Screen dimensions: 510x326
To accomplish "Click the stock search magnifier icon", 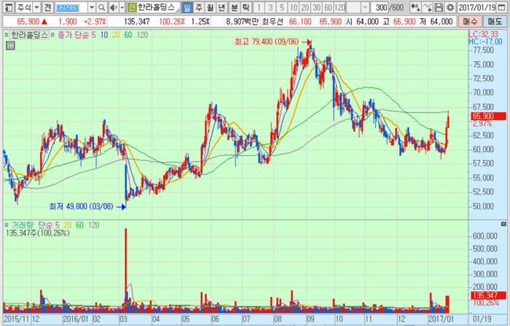I will [x=102, y=7].
